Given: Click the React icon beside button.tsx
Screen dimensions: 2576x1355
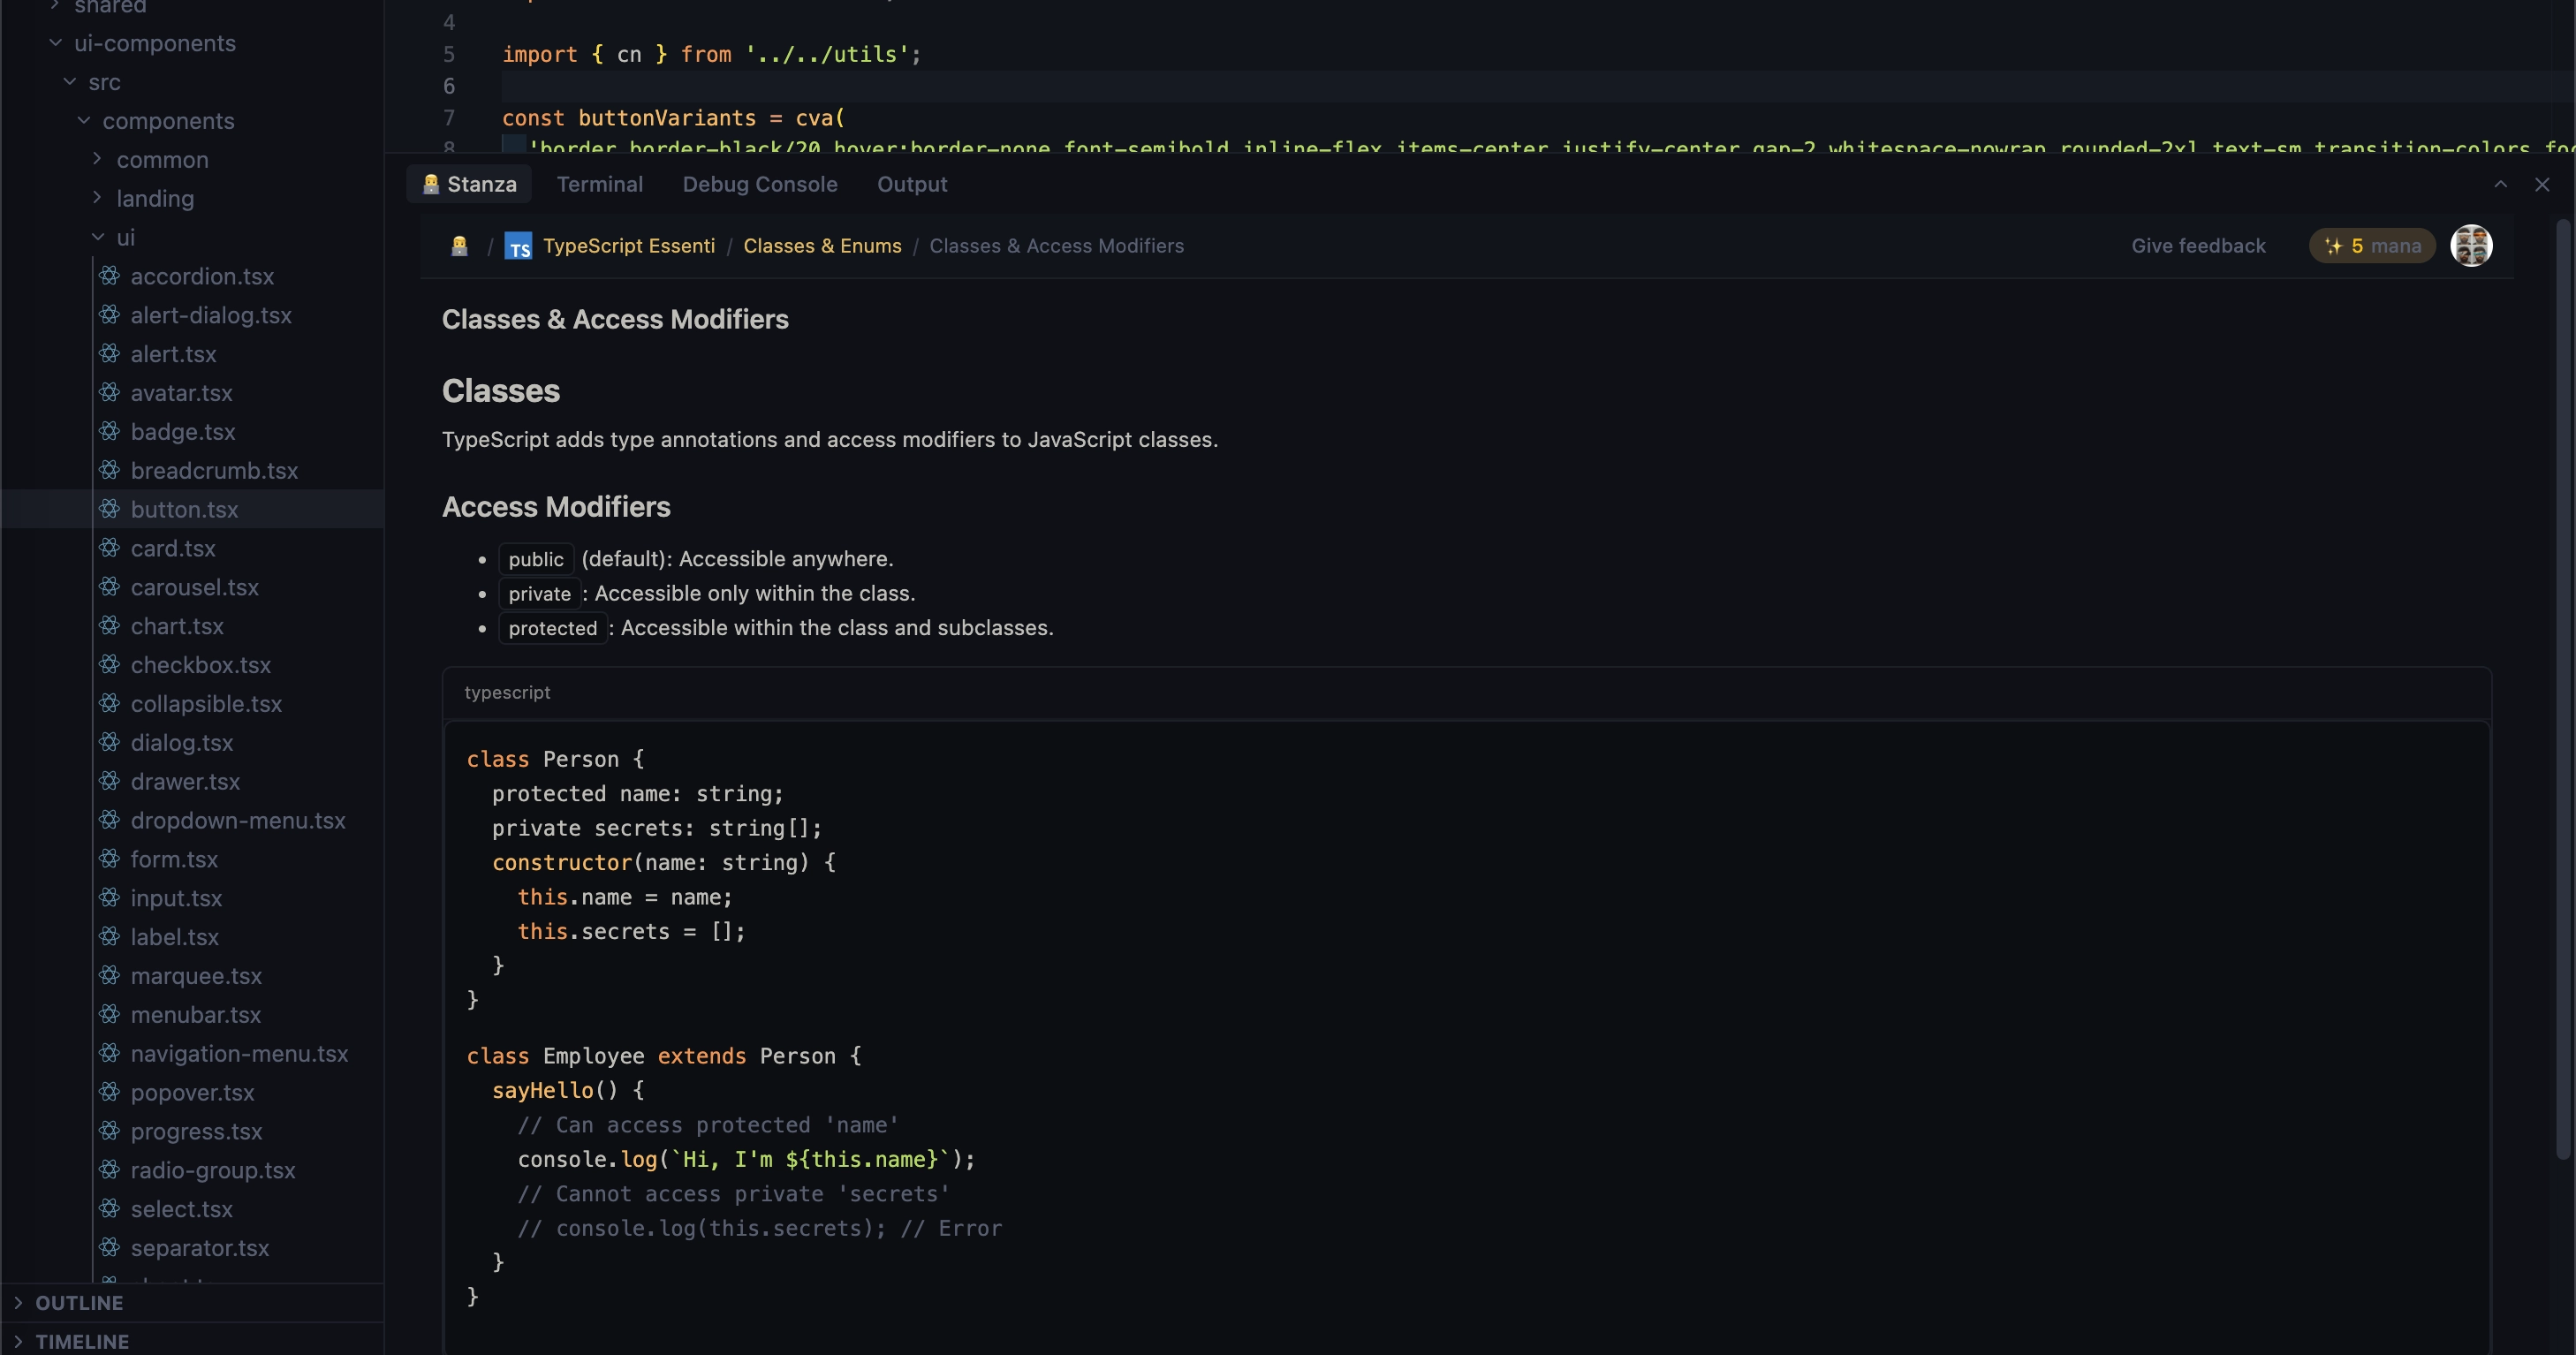Looking at the screenshot, I should tap(111, 509).
